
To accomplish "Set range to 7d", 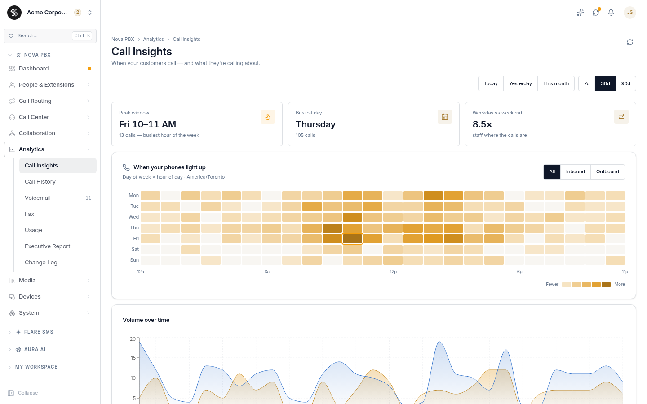I will [587, 83].
